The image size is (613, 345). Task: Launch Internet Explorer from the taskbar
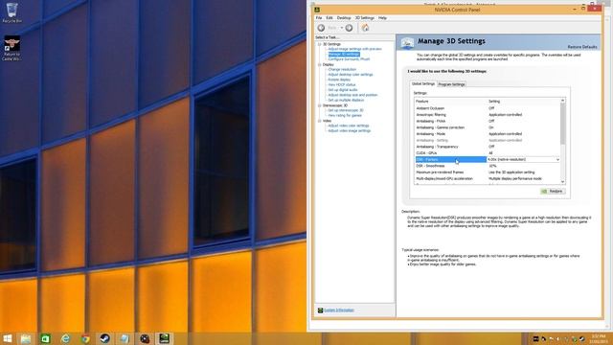coord(66,338)
